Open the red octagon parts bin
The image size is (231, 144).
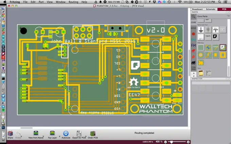point(193,34)
